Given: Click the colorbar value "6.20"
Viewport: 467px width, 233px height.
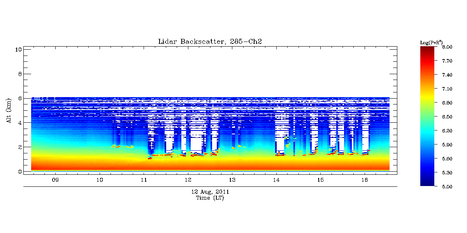Looking at the screenshot, I should tap(447, 131).
